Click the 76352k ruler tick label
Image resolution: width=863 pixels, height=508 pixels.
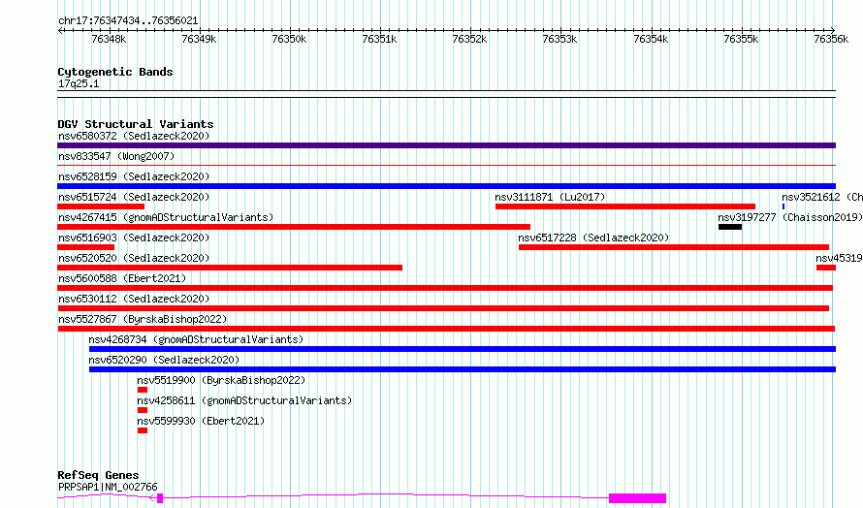click(469, 39)
